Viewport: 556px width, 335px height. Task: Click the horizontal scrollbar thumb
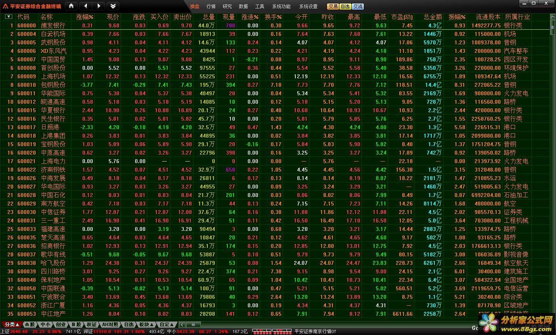(x=193, y=325)
